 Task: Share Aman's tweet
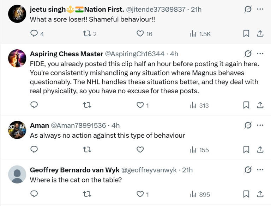(x=260, y=150)
